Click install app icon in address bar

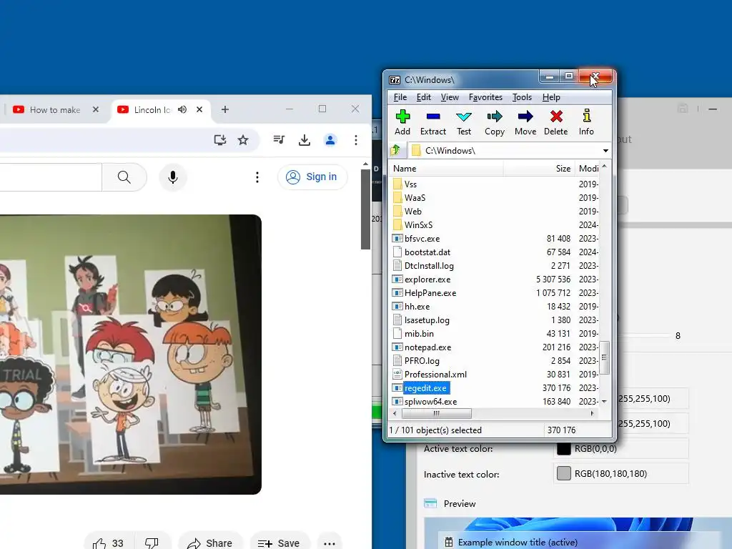coord(220,139)
